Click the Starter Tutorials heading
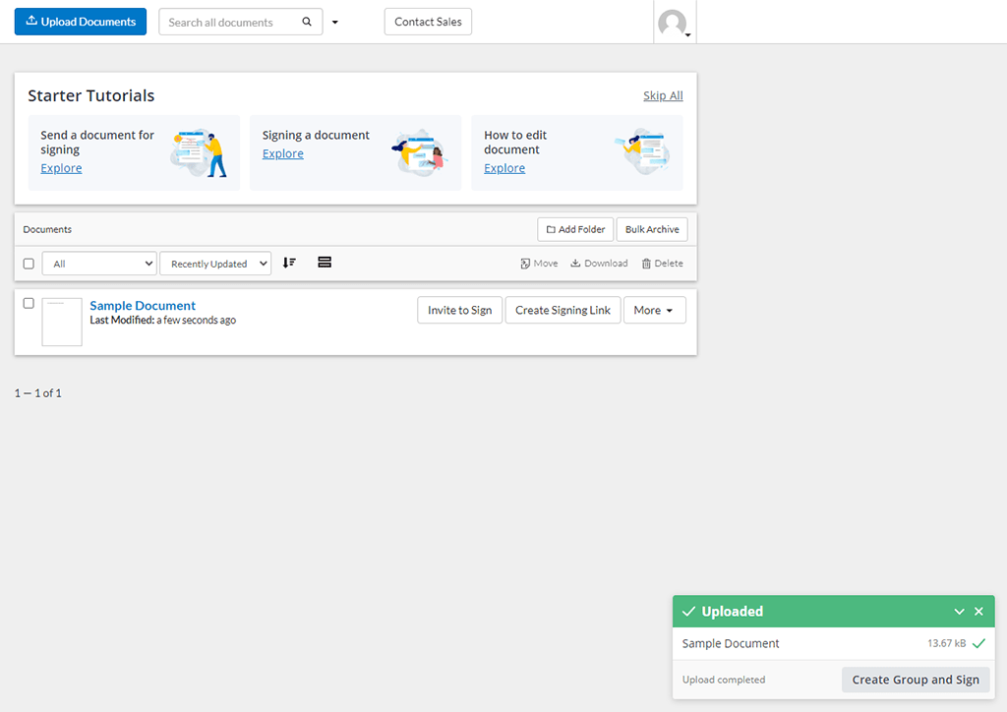The width and height of the screenshot is (1007, 712). point(91,95)
